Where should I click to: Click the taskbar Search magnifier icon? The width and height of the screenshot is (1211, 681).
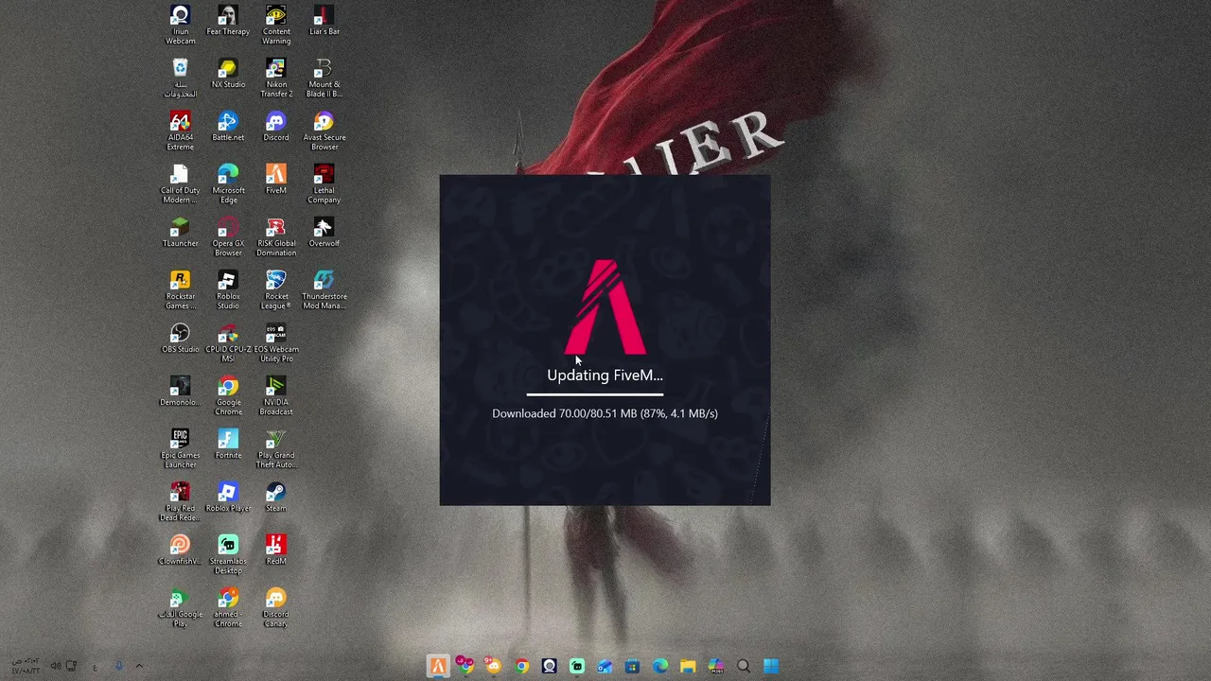click(x=744, y=666)
